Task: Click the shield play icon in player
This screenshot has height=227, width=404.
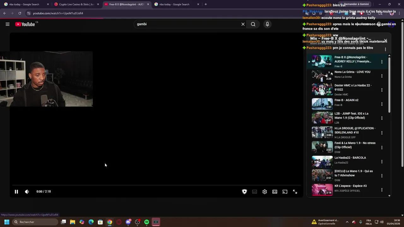Action: point(244,191)
